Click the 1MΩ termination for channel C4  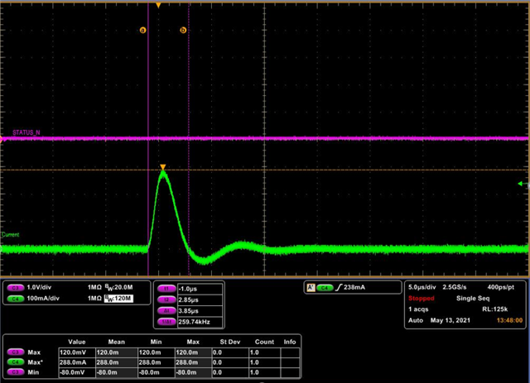pyautogui.click(x=94, y=299)
